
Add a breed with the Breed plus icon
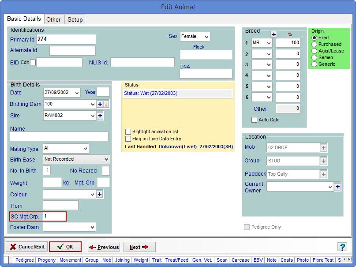click(274, 34)
